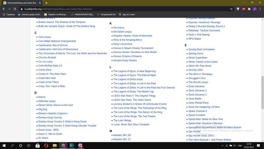Open the rightmost bookmark on the bar

pos(127,14)
